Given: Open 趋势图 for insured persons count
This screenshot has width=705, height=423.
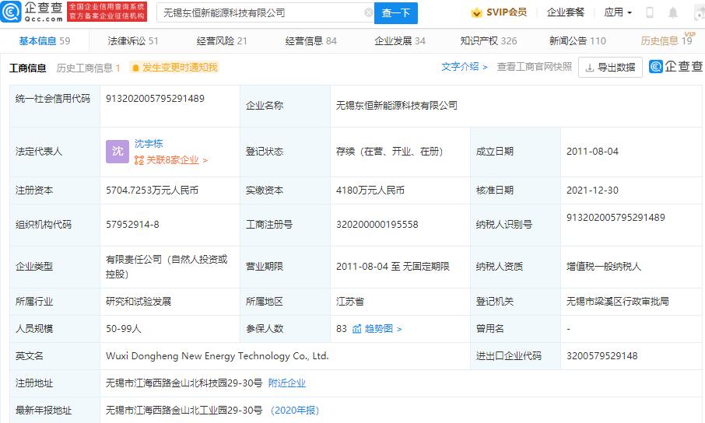Looking at the screenshot, I should 383,329.
